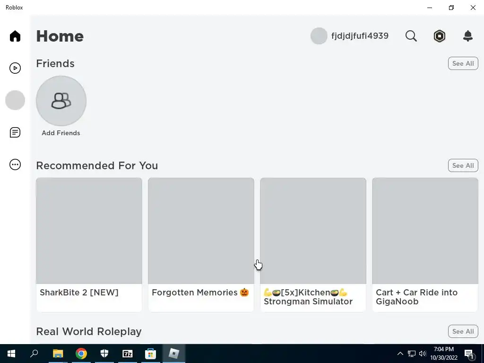Open the Robux currency icon
484x363 pixels.
coord(439,36)
